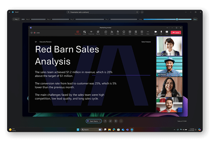This screenshot has width=214, height=146.
Task: Click the Open Teams button
Action: 92,121
